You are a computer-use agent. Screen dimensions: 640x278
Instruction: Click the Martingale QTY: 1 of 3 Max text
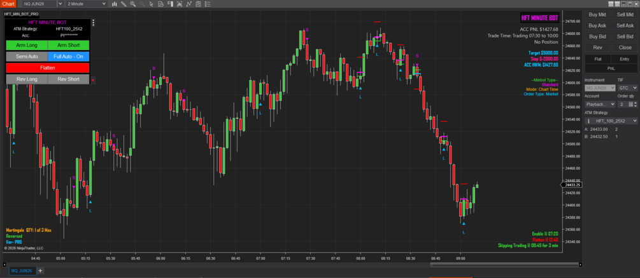coord(29,230)
